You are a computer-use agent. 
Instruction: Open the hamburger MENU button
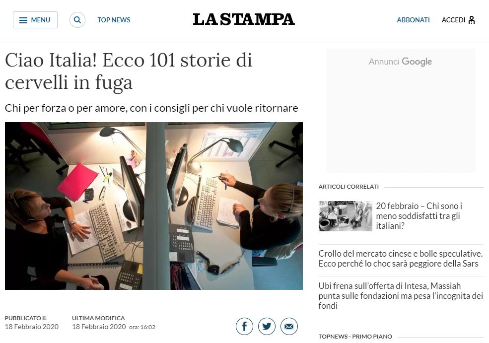coord(35,20)
